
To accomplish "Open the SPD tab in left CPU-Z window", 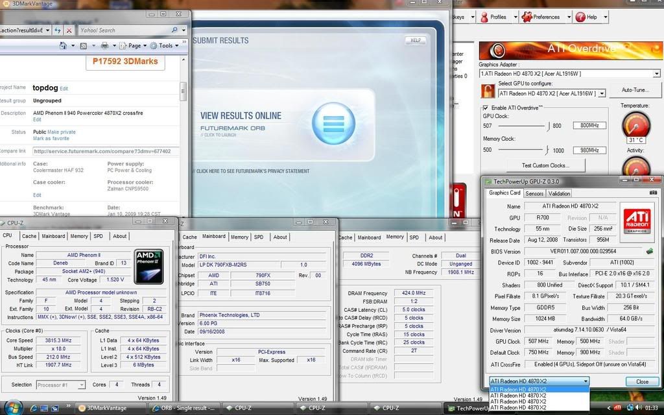I will [99, 236].
